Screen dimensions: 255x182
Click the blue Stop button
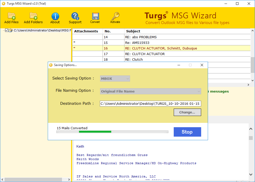pyautogui.click(x=187, y=132)
